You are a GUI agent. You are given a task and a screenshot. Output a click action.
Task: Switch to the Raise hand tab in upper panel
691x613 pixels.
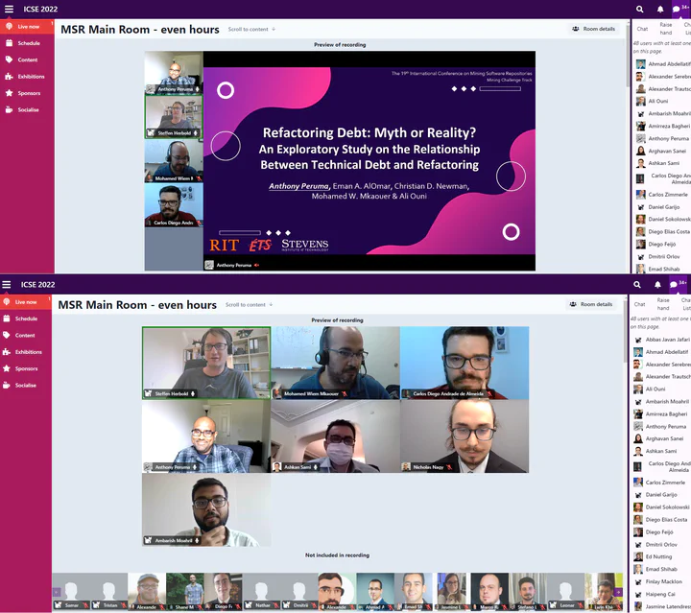pos(665,29)
